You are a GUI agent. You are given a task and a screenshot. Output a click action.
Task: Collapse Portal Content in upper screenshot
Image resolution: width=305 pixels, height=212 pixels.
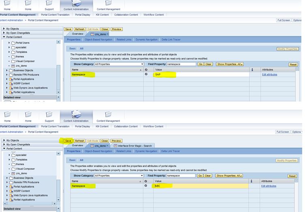[4, 37]
